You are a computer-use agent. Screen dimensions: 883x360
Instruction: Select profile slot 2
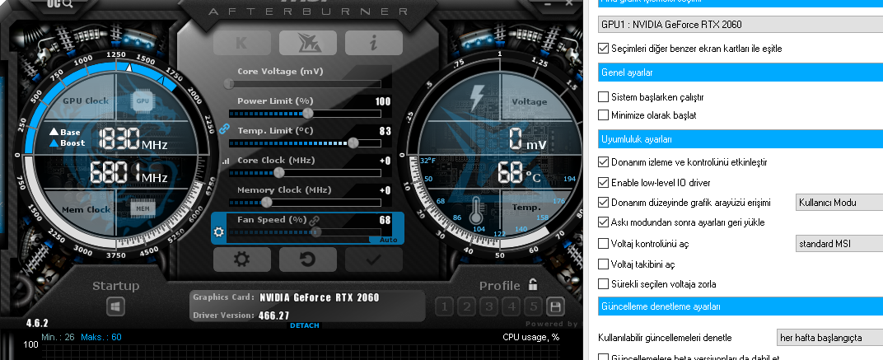click(467, 307)
